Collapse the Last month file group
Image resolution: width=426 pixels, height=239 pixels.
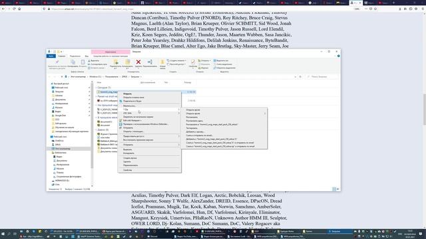[96, 118]
